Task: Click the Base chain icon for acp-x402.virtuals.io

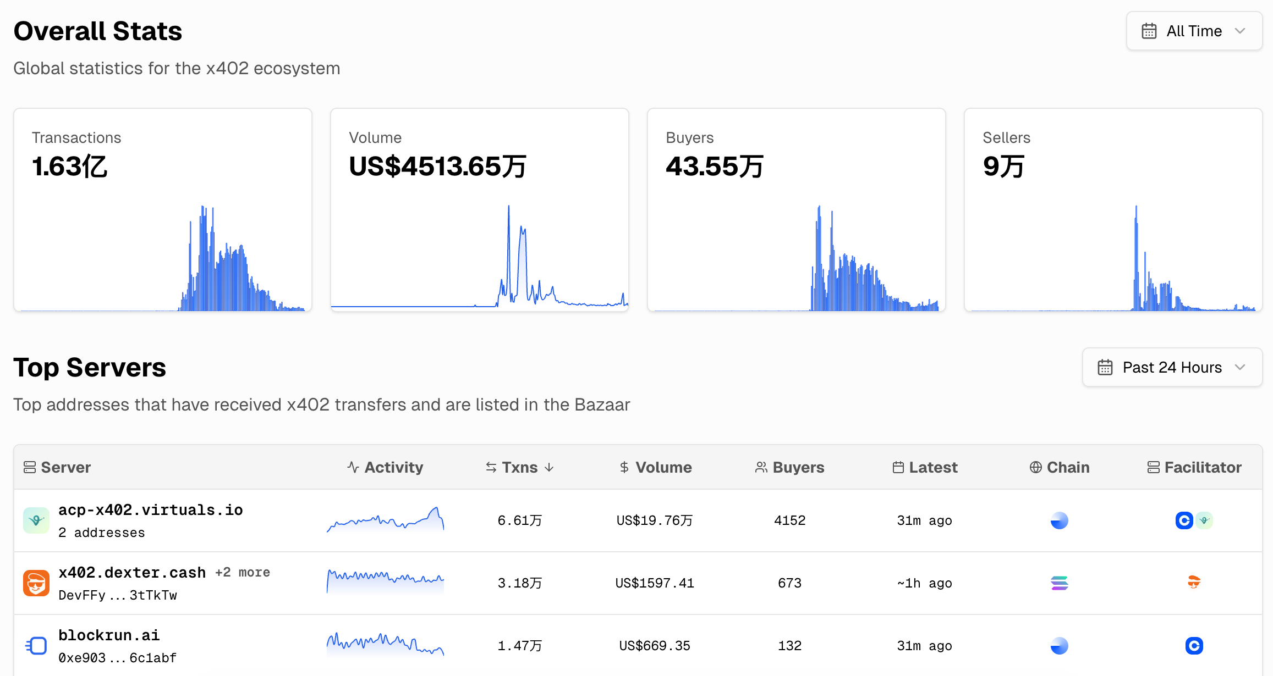Action: click(x=1058, y=520)
